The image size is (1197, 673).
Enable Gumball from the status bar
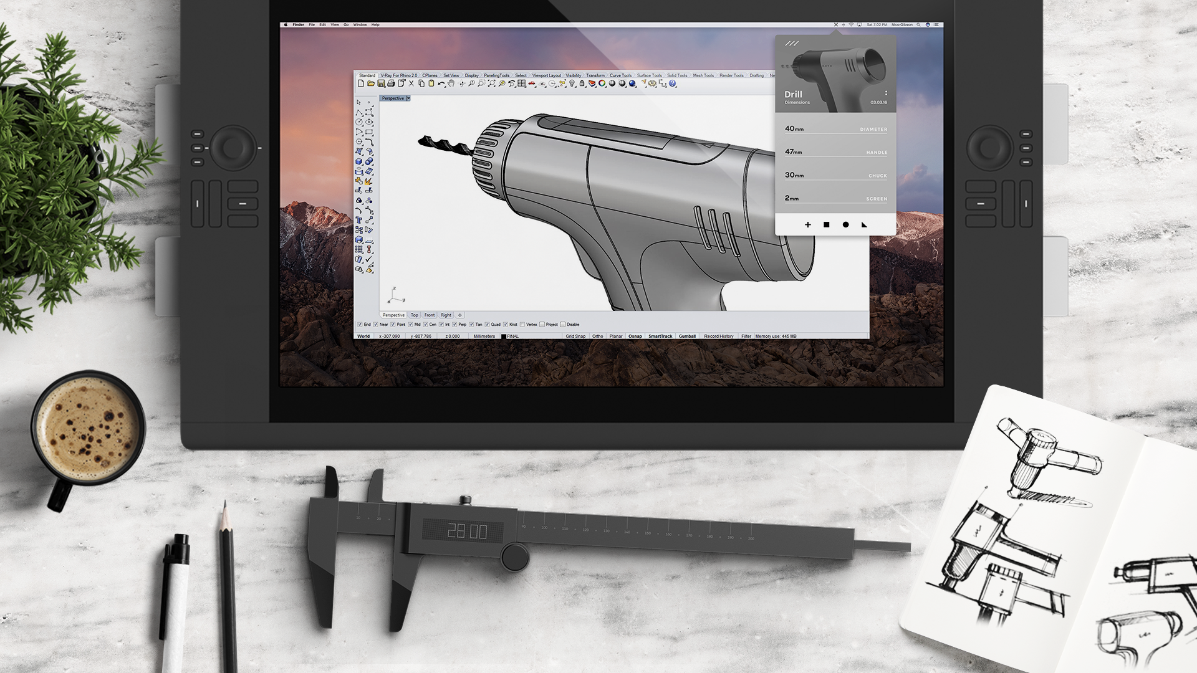coord(688,336)
